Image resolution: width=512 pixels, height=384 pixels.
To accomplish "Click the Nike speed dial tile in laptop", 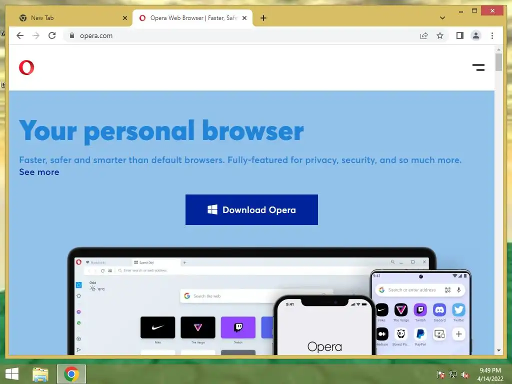I will point(157,327).
